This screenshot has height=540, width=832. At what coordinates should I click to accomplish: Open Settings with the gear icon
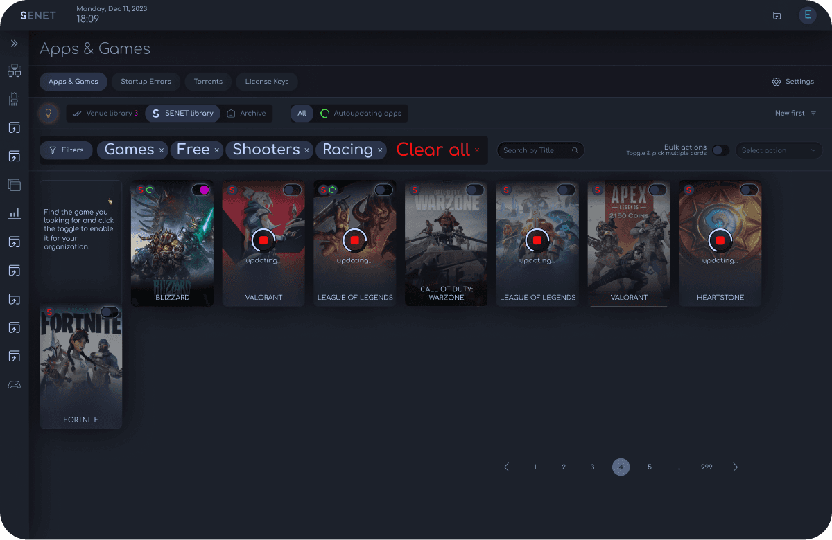click(x=792, y=82)
